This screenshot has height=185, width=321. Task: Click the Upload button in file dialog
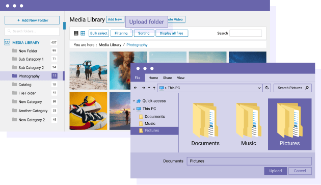(276, 171)
